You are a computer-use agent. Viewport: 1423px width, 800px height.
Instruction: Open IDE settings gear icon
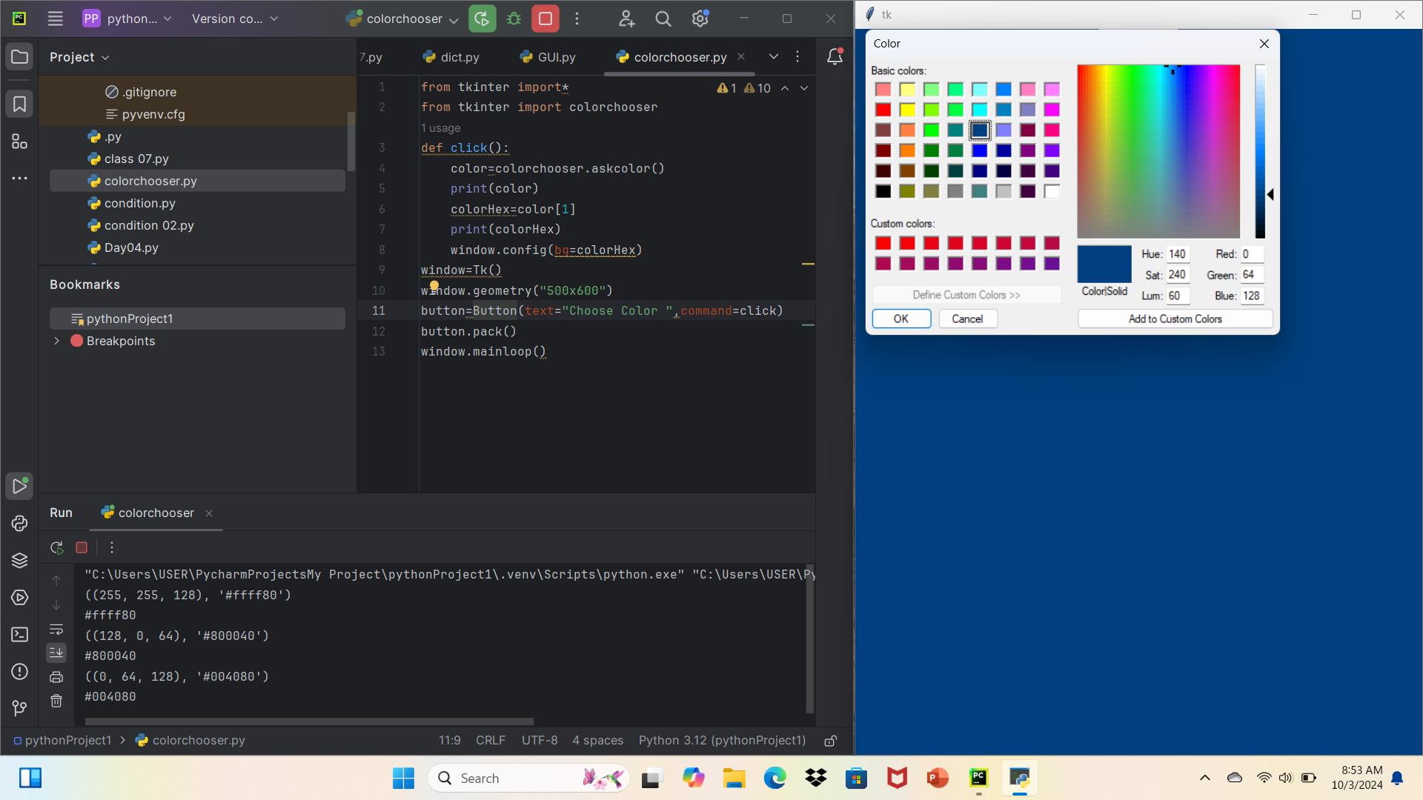[700, 19]
